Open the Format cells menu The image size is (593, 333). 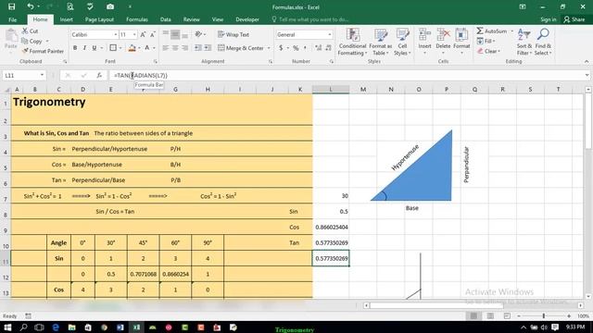click(461, 41)
